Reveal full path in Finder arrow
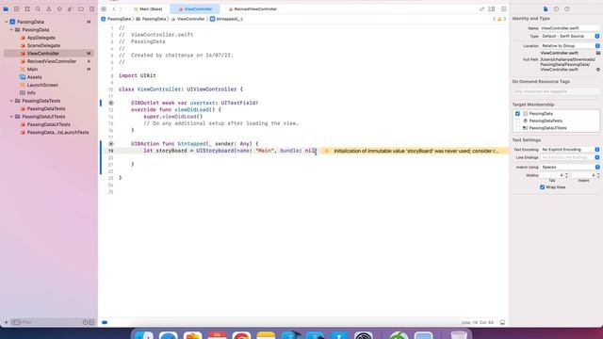 point(598,70)
